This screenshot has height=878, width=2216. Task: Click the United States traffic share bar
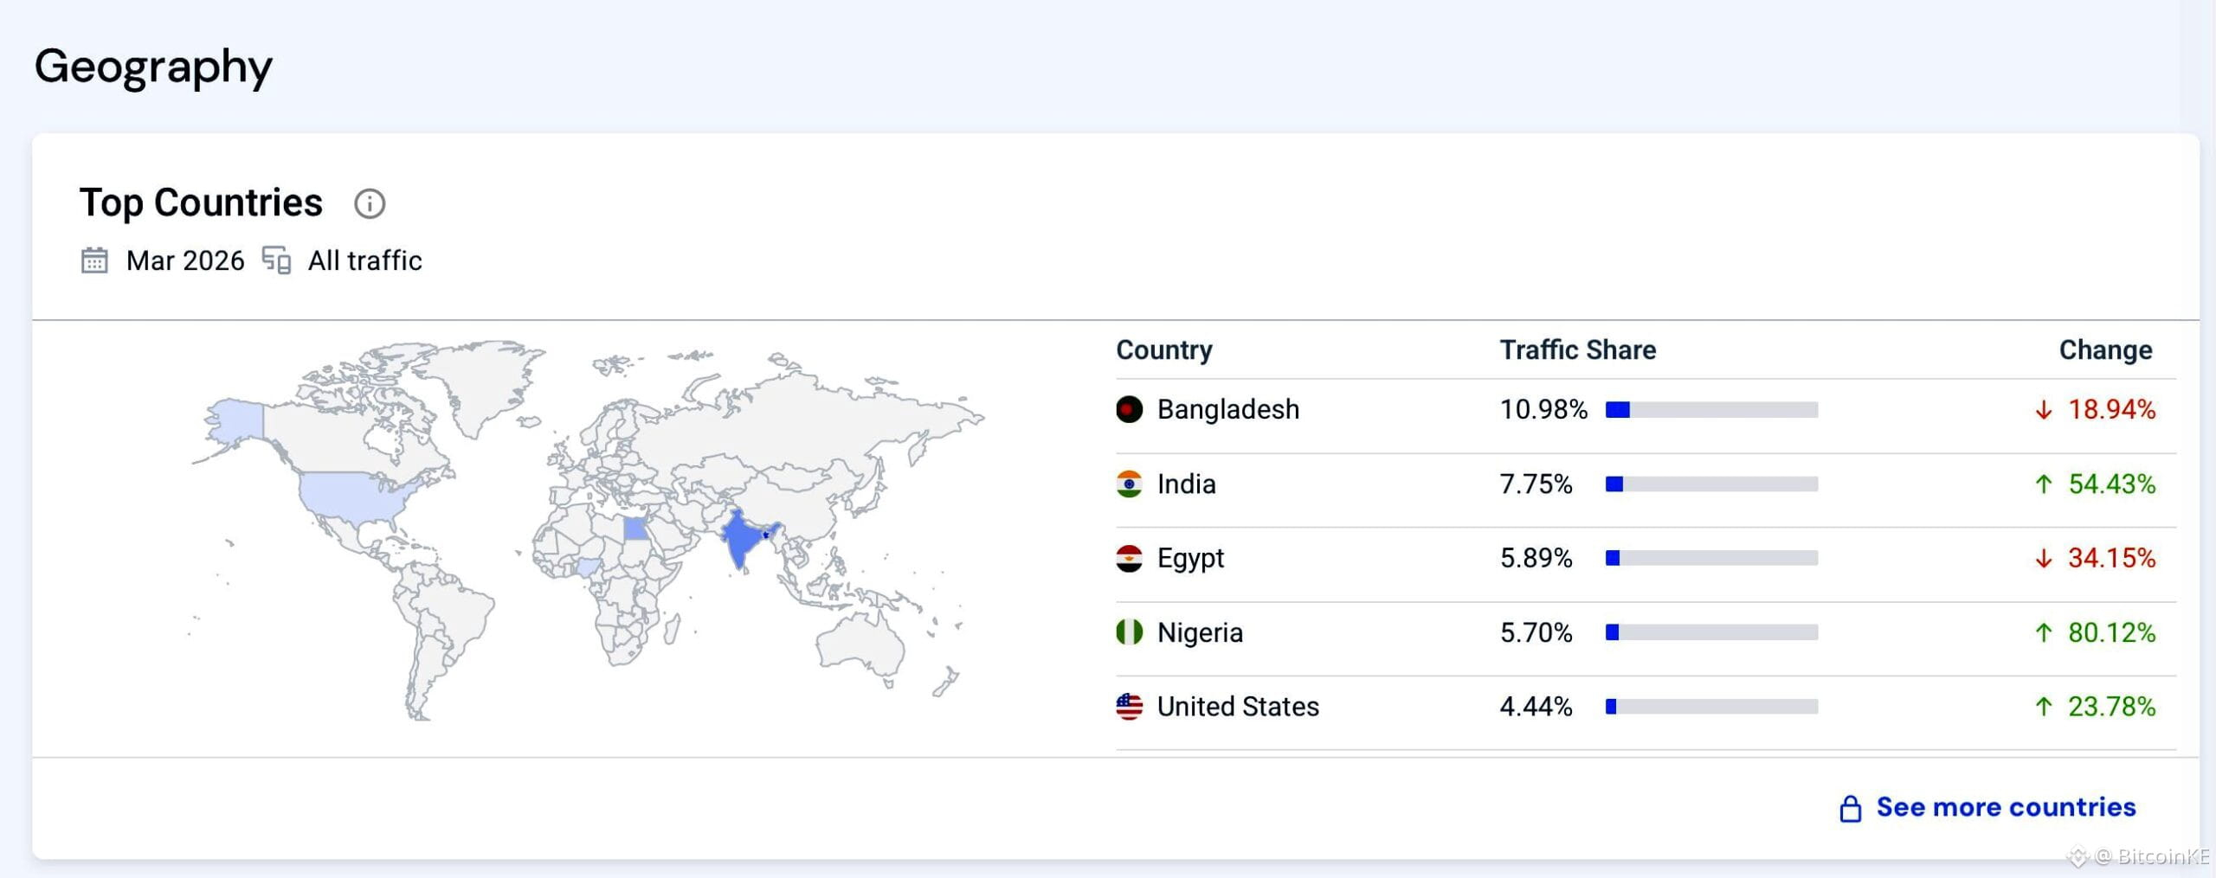pyautogui.click(x=1710, y=707)
